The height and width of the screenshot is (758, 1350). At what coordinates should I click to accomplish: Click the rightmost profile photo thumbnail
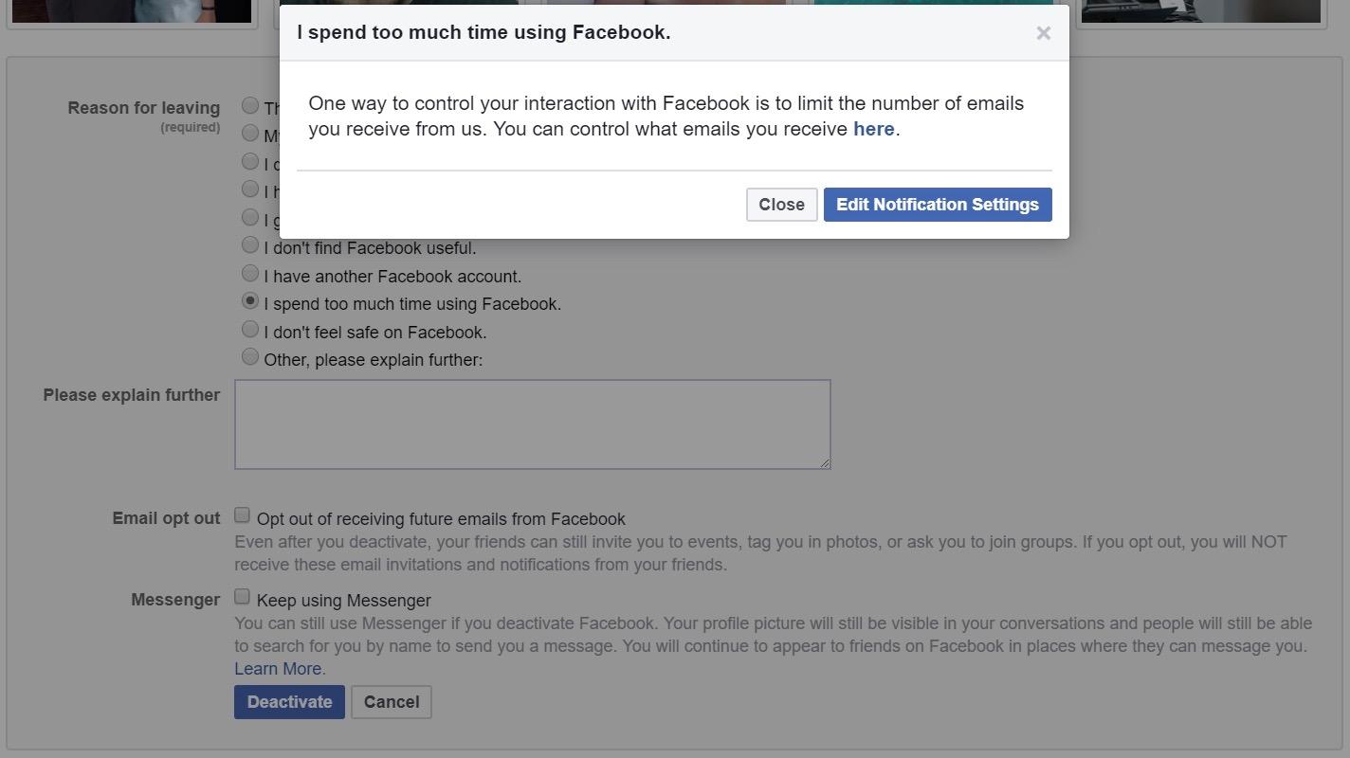pos(1200,11)
